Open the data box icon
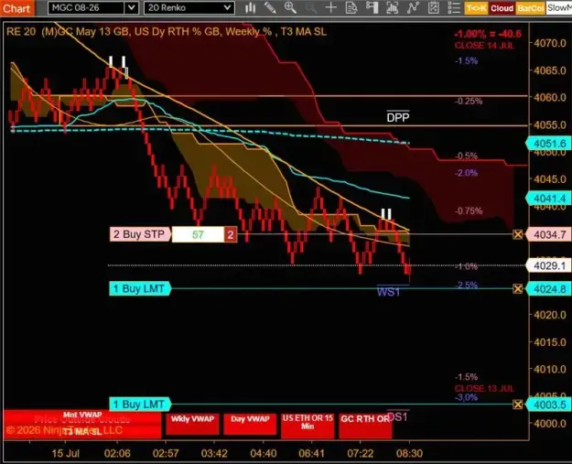 pos(351,7)
